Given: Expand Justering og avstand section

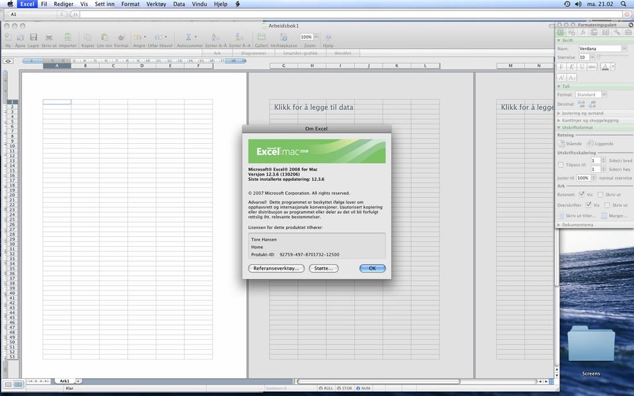Looking at the screenshot, I should (x=559, y=113).
